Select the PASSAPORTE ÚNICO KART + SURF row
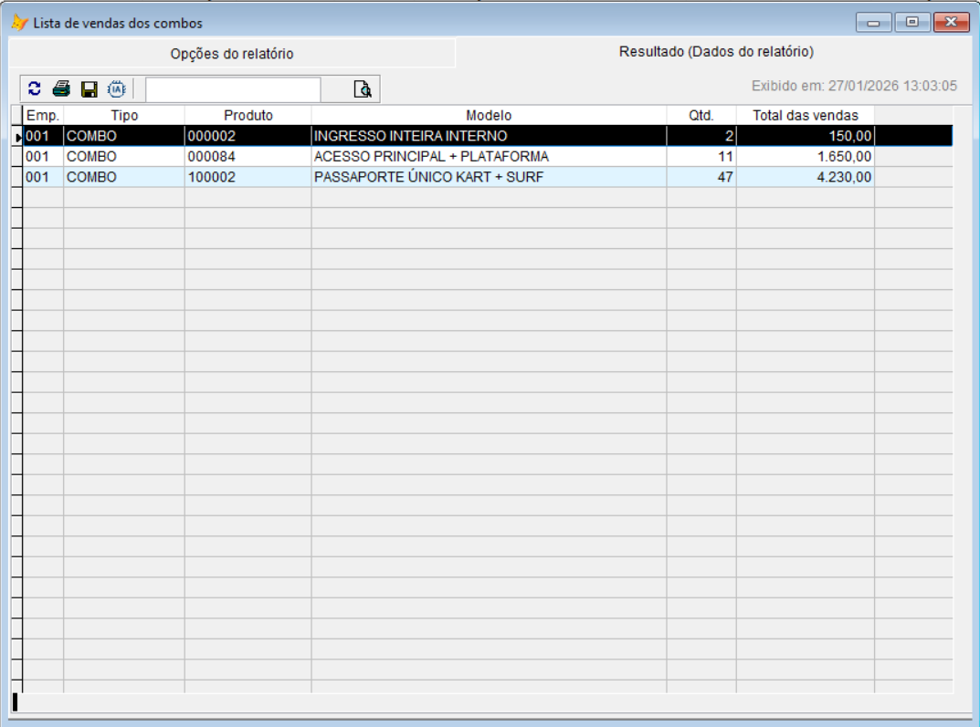The height and width of the screenshot is (727, 980). coord(428,177)
